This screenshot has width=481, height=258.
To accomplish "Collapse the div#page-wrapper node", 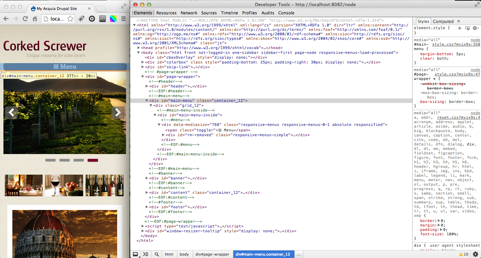I will click(x=143, y=77).
